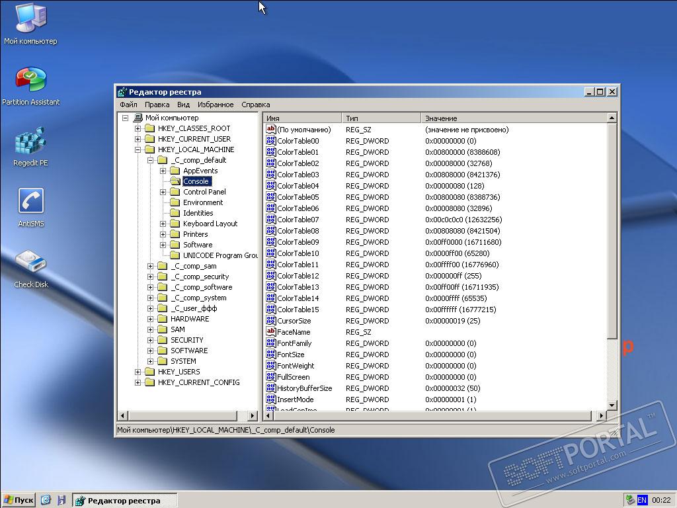Click values list scroll up arrow

612,118
